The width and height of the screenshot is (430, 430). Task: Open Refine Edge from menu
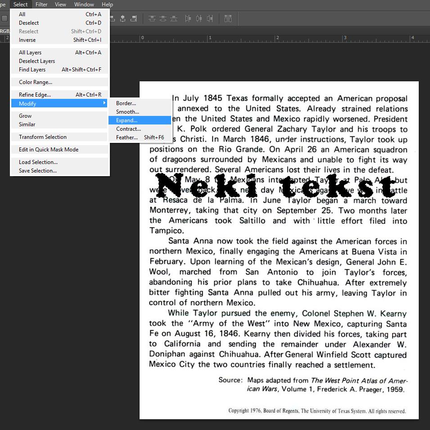[x=60, y=95]
